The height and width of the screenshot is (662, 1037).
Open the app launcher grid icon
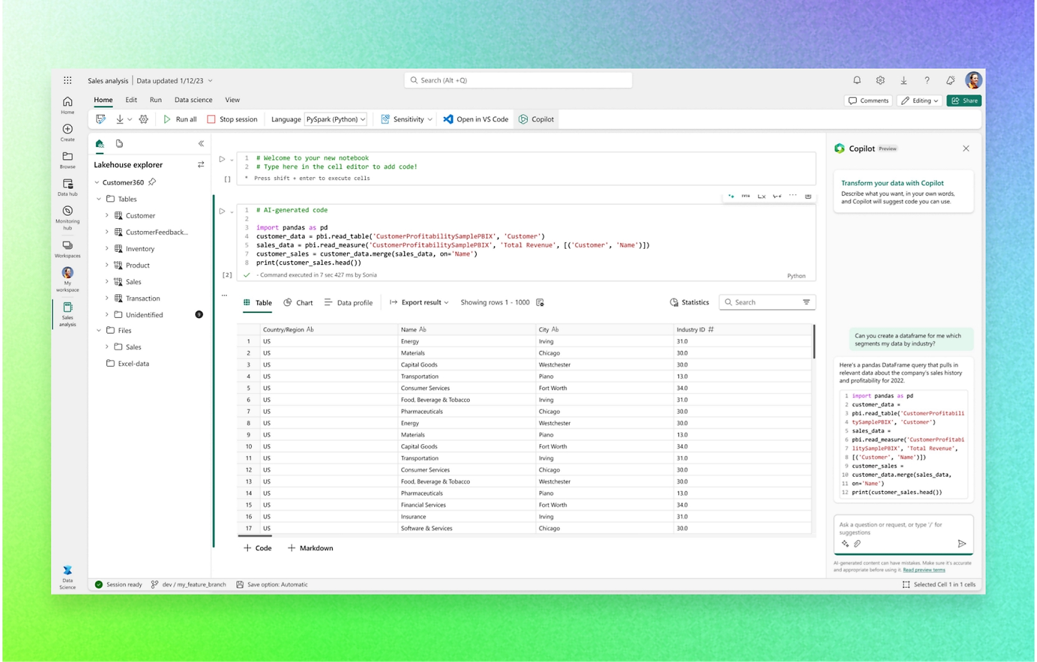(67, 80)
